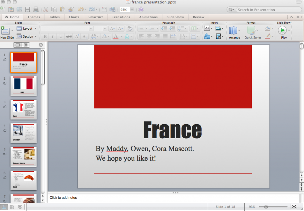304x211 pixels.
Task: Adjust the zoom slider handle
Action: coord(266,207)
